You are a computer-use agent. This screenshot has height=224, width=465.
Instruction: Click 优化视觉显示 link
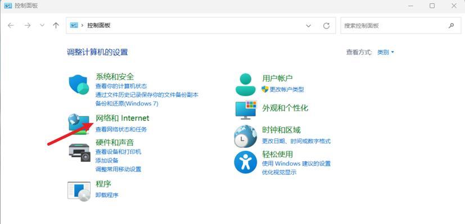click(279, 172)
